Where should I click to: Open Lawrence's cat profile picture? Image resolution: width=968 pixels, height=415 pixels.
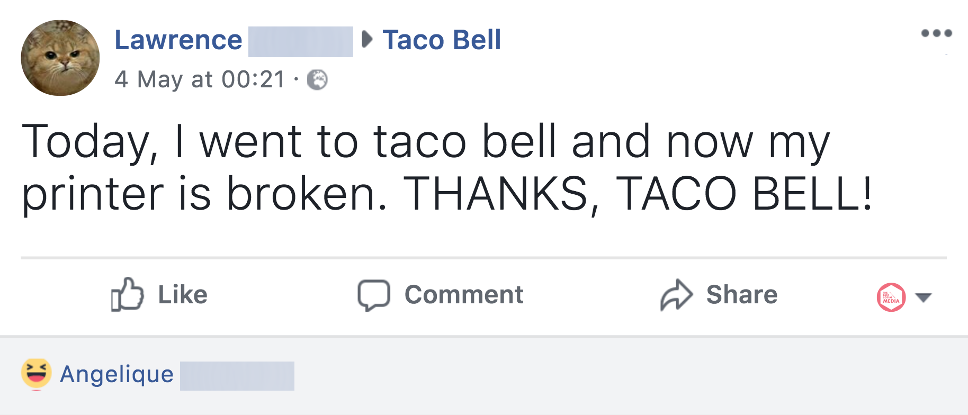click(60, 58)
